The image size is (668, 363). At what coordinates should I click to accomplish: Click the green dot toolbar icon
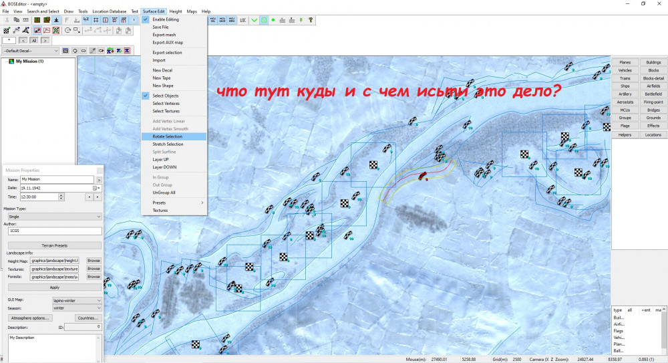(x=273, y=20)
